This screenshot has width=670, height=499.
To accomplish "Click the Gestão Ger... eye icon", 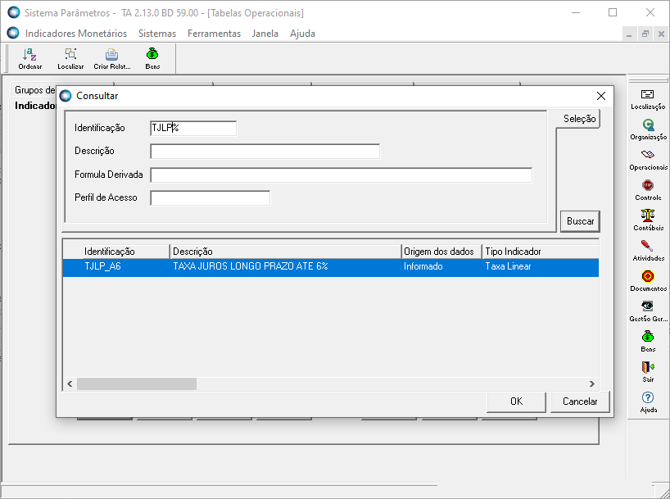I will [648, 311].
